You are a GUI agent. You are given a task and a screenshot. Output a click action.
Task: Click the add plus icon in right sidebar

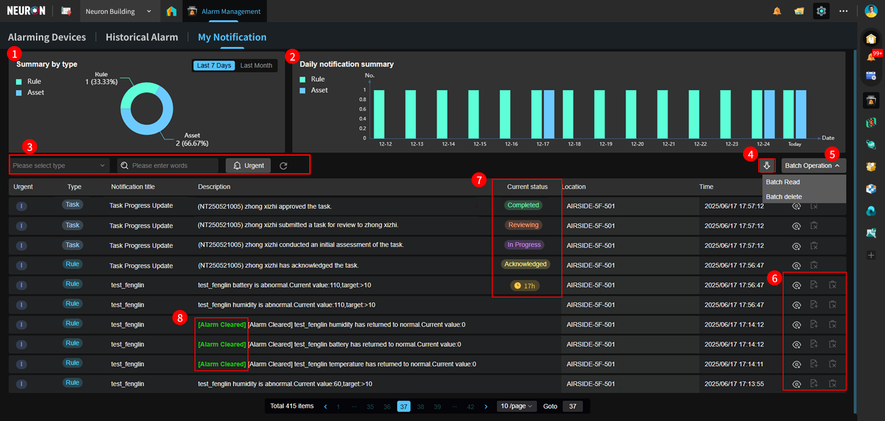point(871,255)
